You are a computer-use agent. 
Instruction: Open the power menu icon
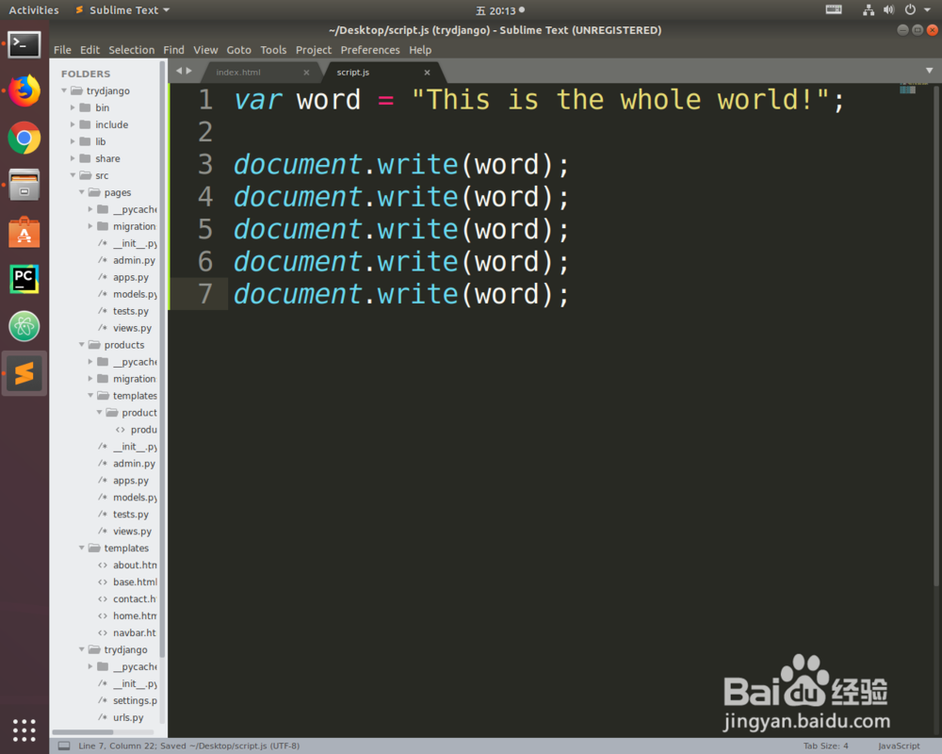(x=910, y=9)
